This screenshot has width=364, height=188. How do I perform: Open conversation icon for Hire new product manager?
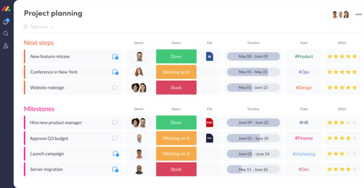click(x=115, y=122)
